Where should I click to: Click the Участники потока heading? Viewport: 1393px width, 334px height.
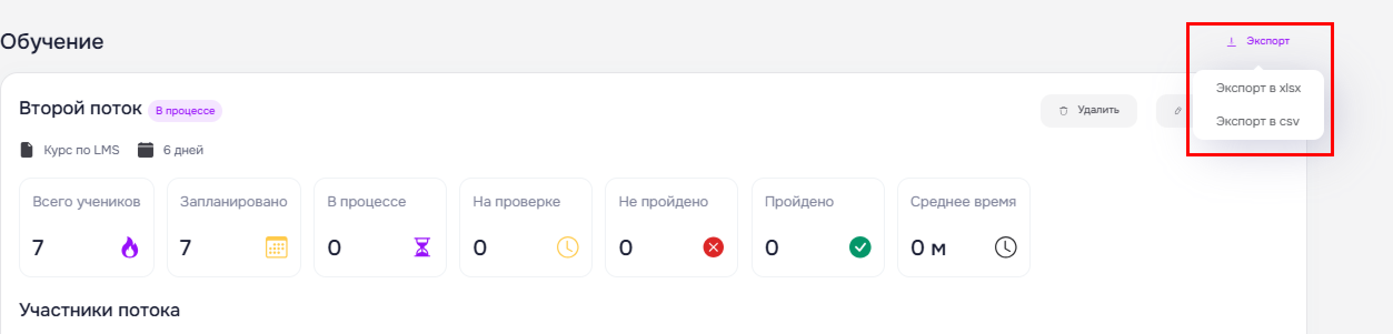[x=100, y=310]
